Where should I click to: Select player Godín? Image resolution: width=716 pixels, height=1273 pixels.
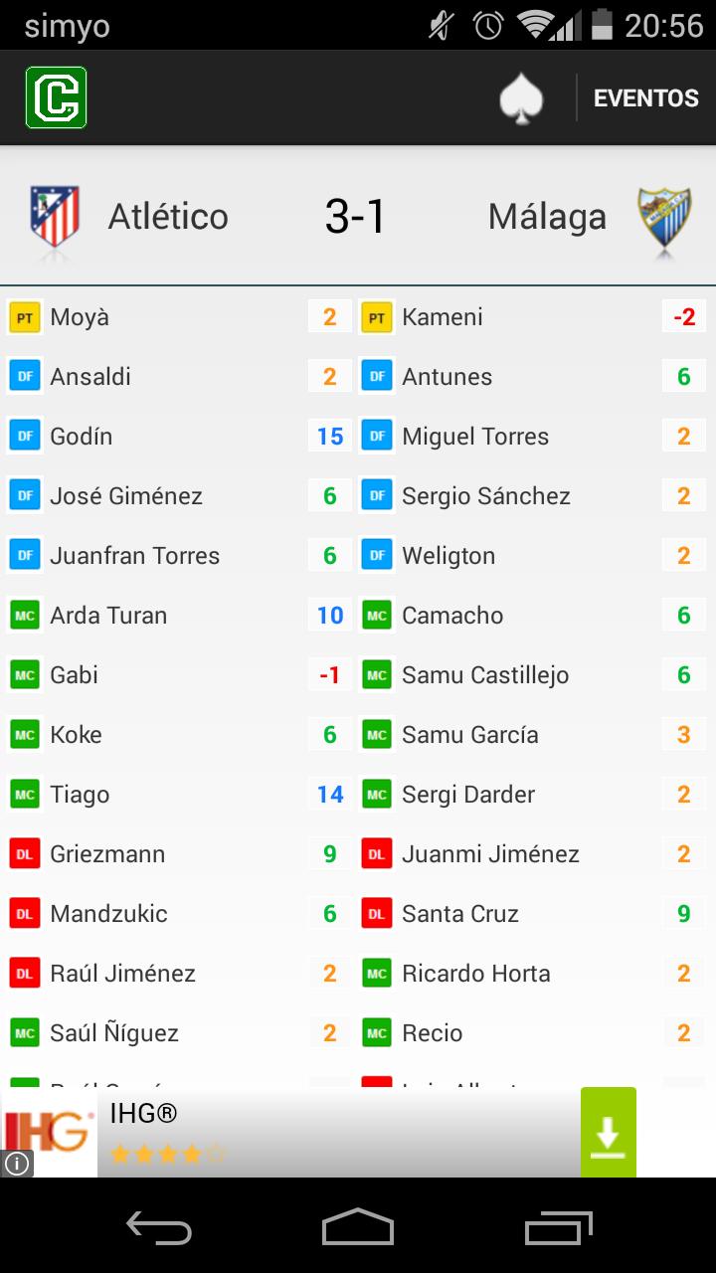pyautogui.click(x=82, y=437)
